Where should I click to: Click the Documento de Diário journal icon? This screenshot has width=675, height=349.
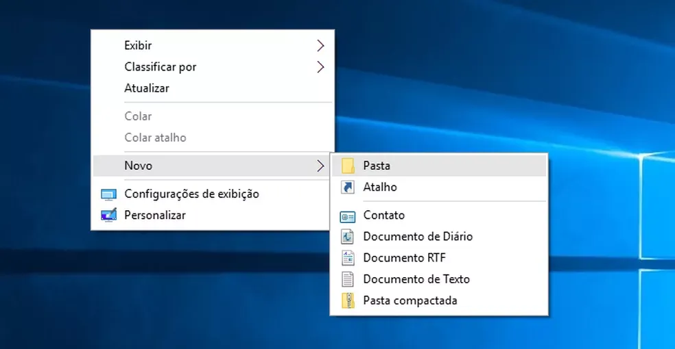click(x=348, y=237)
